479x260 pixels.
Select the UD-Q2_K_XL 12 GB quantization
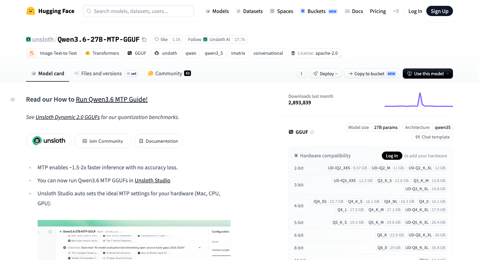point(427,168)
